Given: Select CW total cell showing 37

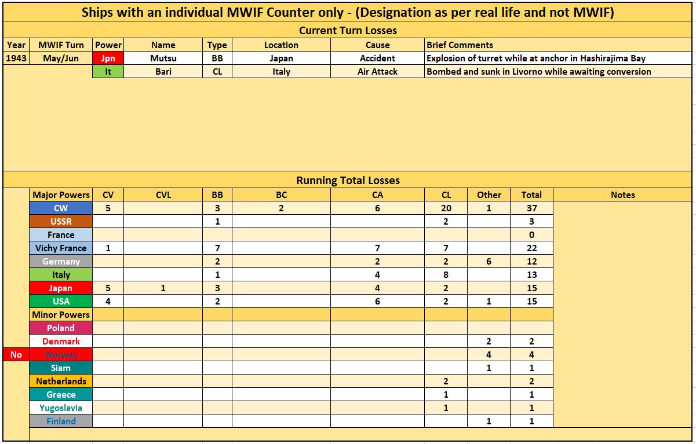Looking at the screenshot, I should coord(531,208).
